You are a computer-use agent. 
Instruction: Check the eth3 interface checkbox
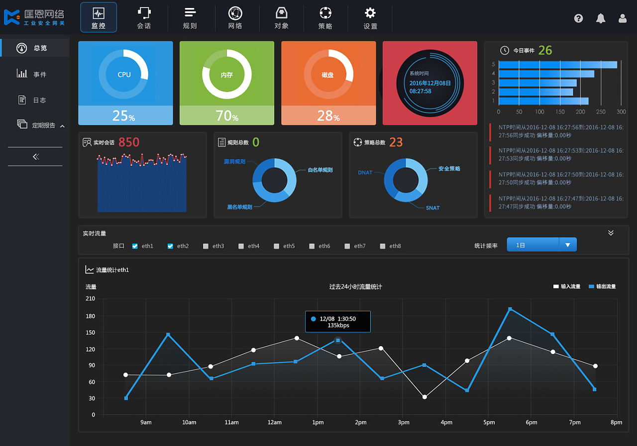(206, 246)
